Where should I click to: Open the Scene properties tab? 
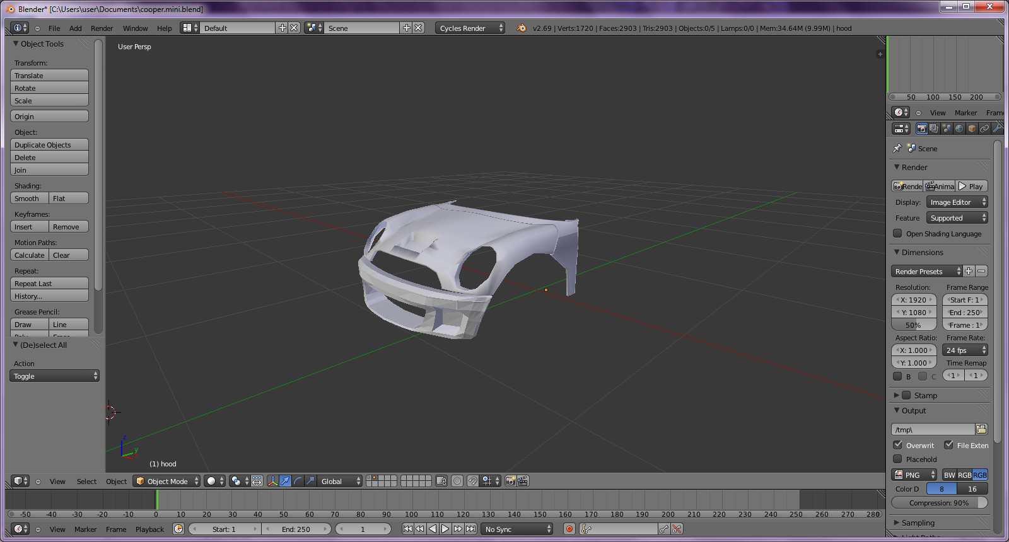[x=947, y=129]
